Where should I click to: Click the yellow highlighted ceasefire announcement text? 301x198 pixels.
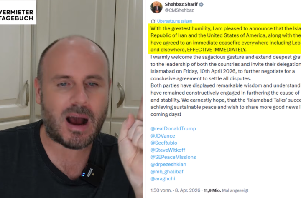point(224,39)
